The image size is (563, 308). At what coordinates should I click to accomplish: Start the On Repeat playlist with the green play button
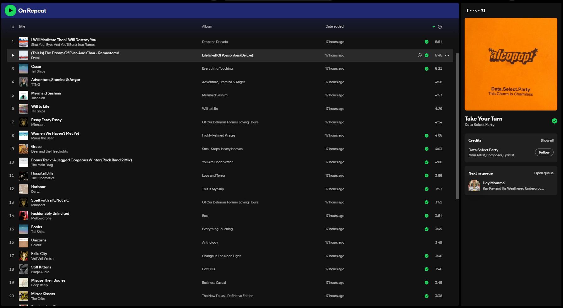(x=10, y=11)
